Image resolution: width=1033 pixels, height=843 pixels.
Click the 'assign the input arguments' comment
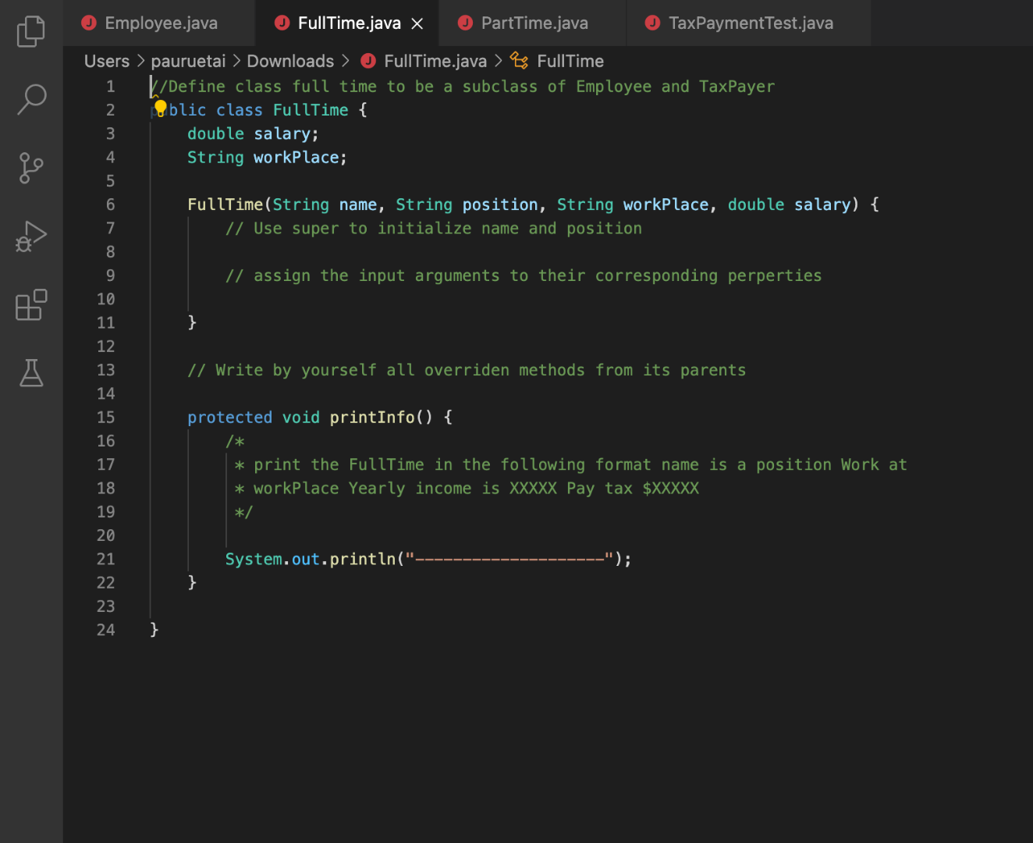(x=524, y=276)
